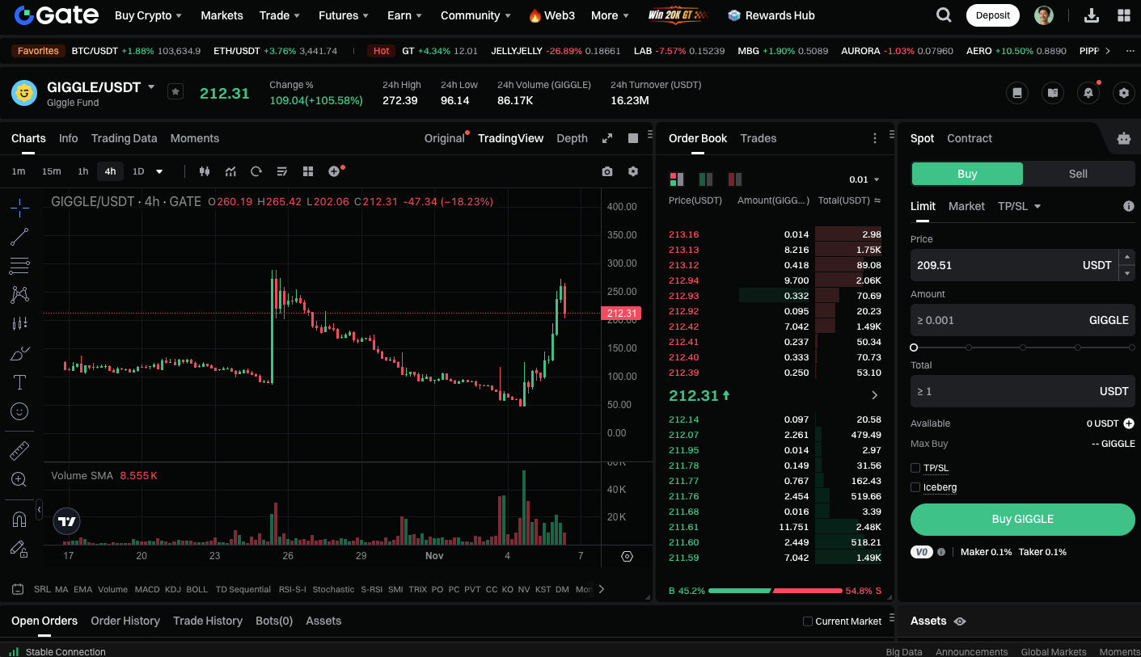Open chart settings gear above the price scale
The width and height of the screenshot is (1141, 657).
[633, 171]
